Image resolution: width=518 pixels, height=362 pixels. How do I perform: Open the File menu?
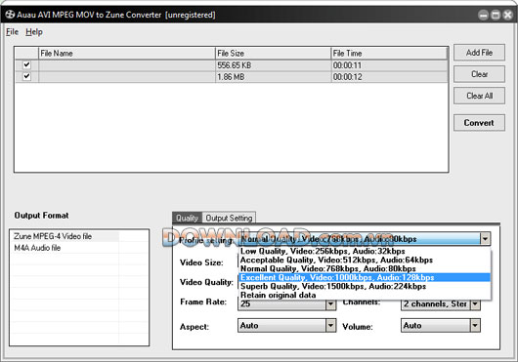coord(12,32)
